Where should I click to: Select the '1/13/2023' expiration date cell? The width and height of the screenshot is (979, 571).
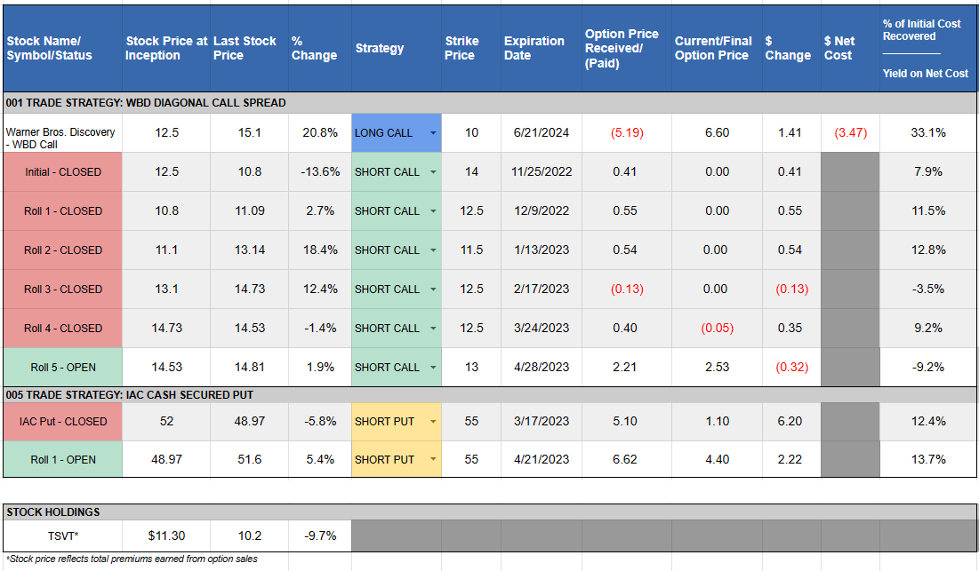[541, 250]
